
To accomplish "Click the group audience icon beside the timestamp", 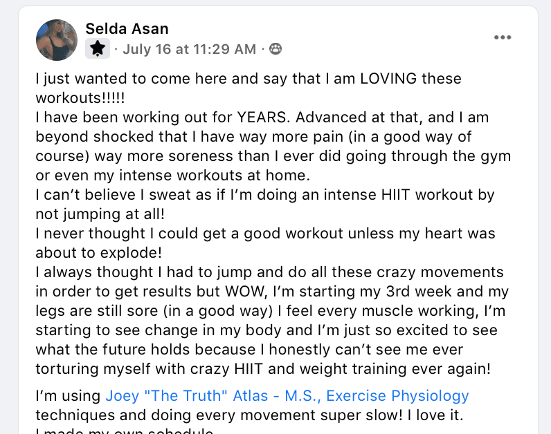I will pyautogui.click(x=275, y=49).
